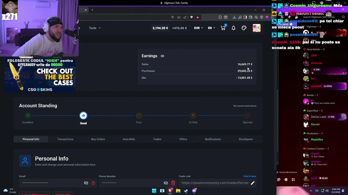Toggle earnings visibility eye icon

pos(162,56)
